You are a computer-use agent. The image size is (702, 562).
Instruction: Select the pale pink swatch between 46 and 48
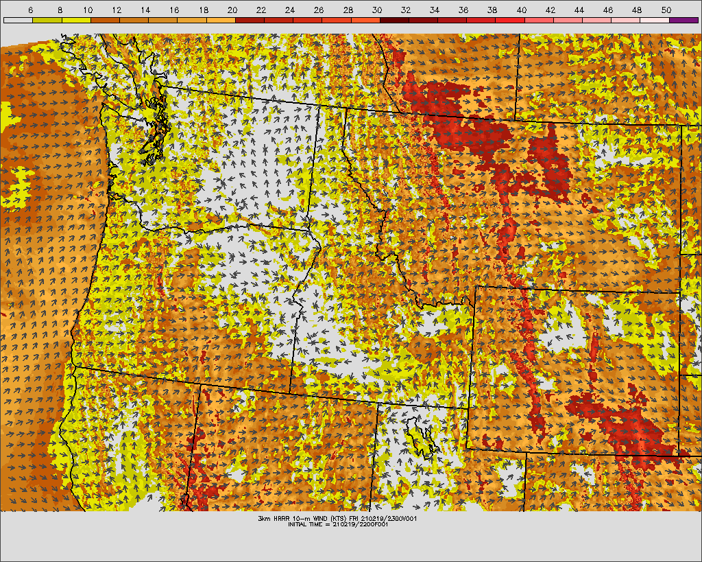point(626,20)
